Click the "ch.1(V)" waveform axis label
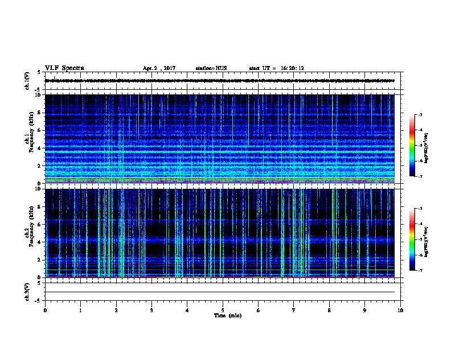 27,81
